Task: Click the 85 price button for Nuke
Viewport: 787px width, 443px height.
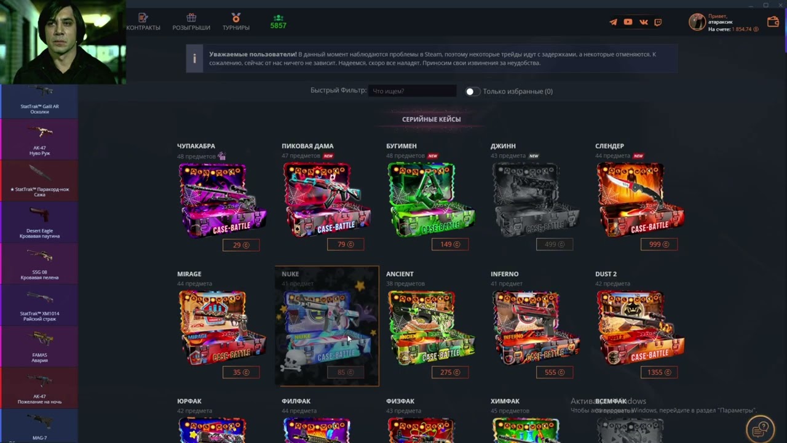Action: [x=346, y=372]
